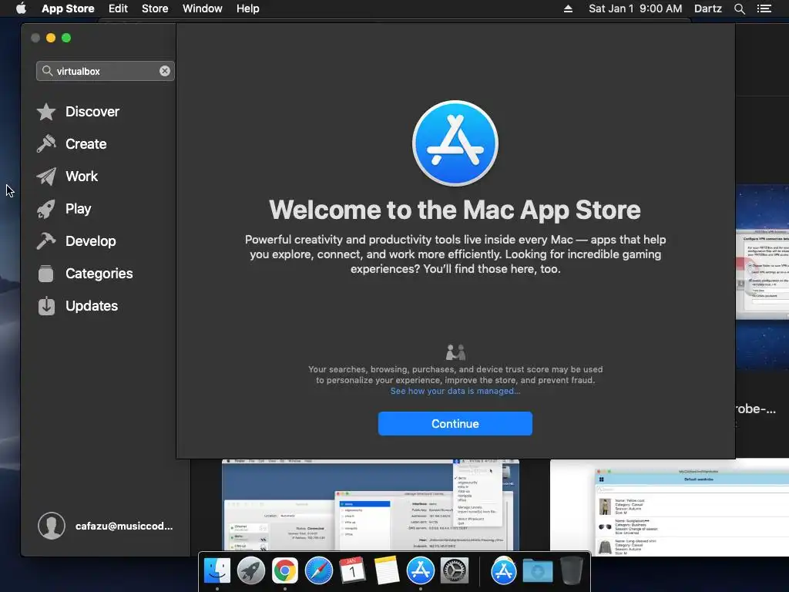Open the Develop hammer icon in sidebar
Screen dimensions: 789x592
[46, 241]
